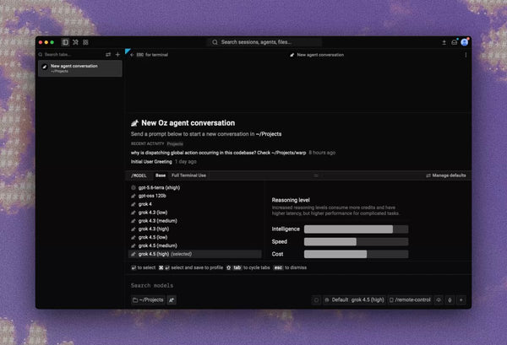
Task: Click the microphone voice input icon
Action: pyautogui.click(x=450, y=300)
